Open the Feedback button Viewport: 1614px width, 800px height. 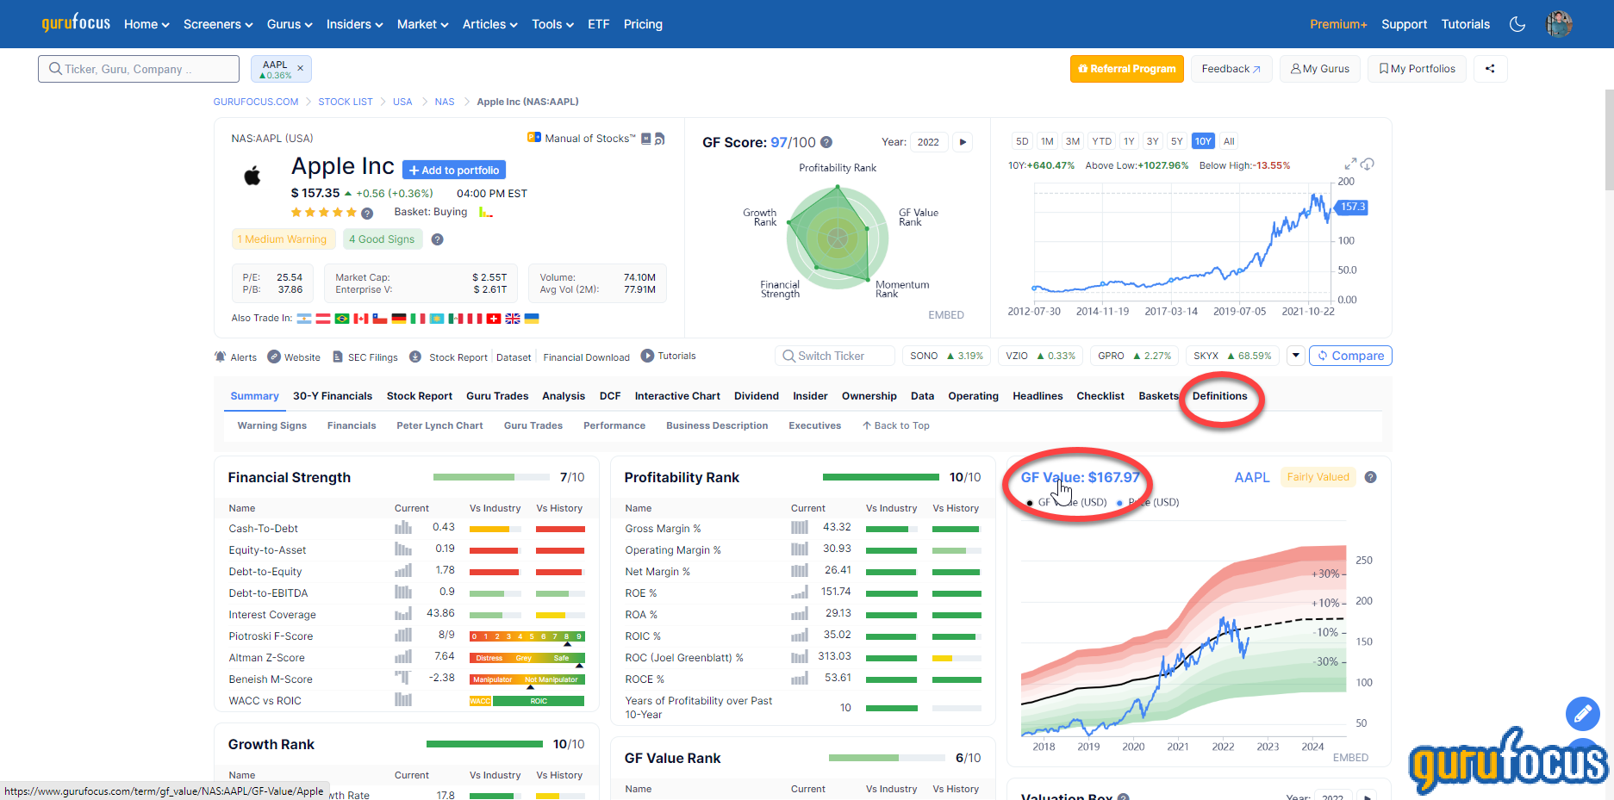[x=1231, y=69]
